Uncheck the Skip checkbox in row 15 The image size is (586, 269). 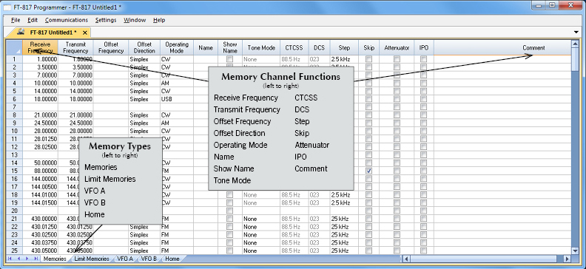pos(369,171)
